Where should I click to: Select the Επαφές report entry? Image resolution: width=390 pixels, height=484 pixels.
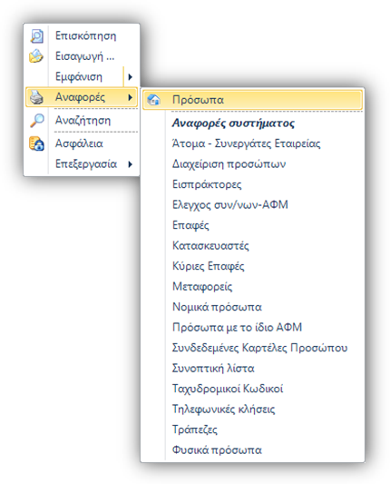[190, 225]
